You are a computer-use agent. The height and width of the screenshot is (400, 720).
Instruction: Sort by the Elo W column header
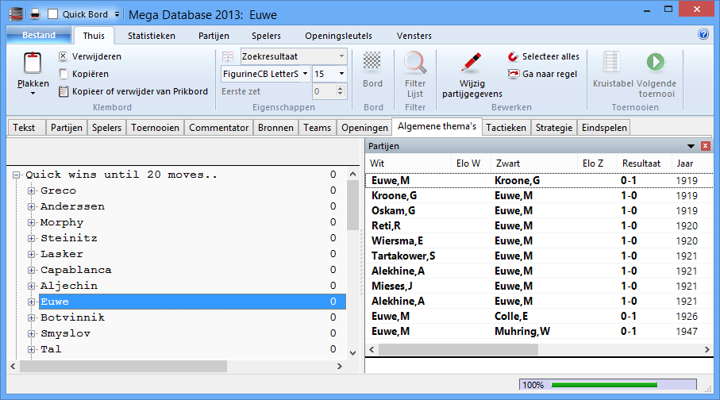pos(471,163)
